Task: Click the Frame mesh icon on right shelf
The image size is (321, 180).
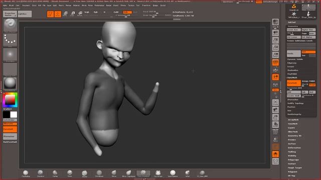Action: click(275, 102)
